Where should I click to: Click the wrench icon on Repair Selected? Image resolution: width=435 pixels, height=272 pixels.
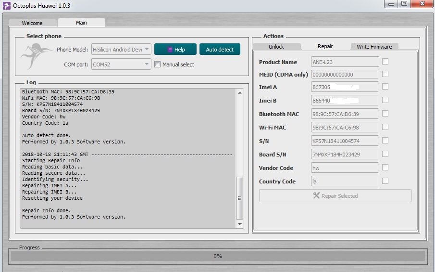coord(316,195)
